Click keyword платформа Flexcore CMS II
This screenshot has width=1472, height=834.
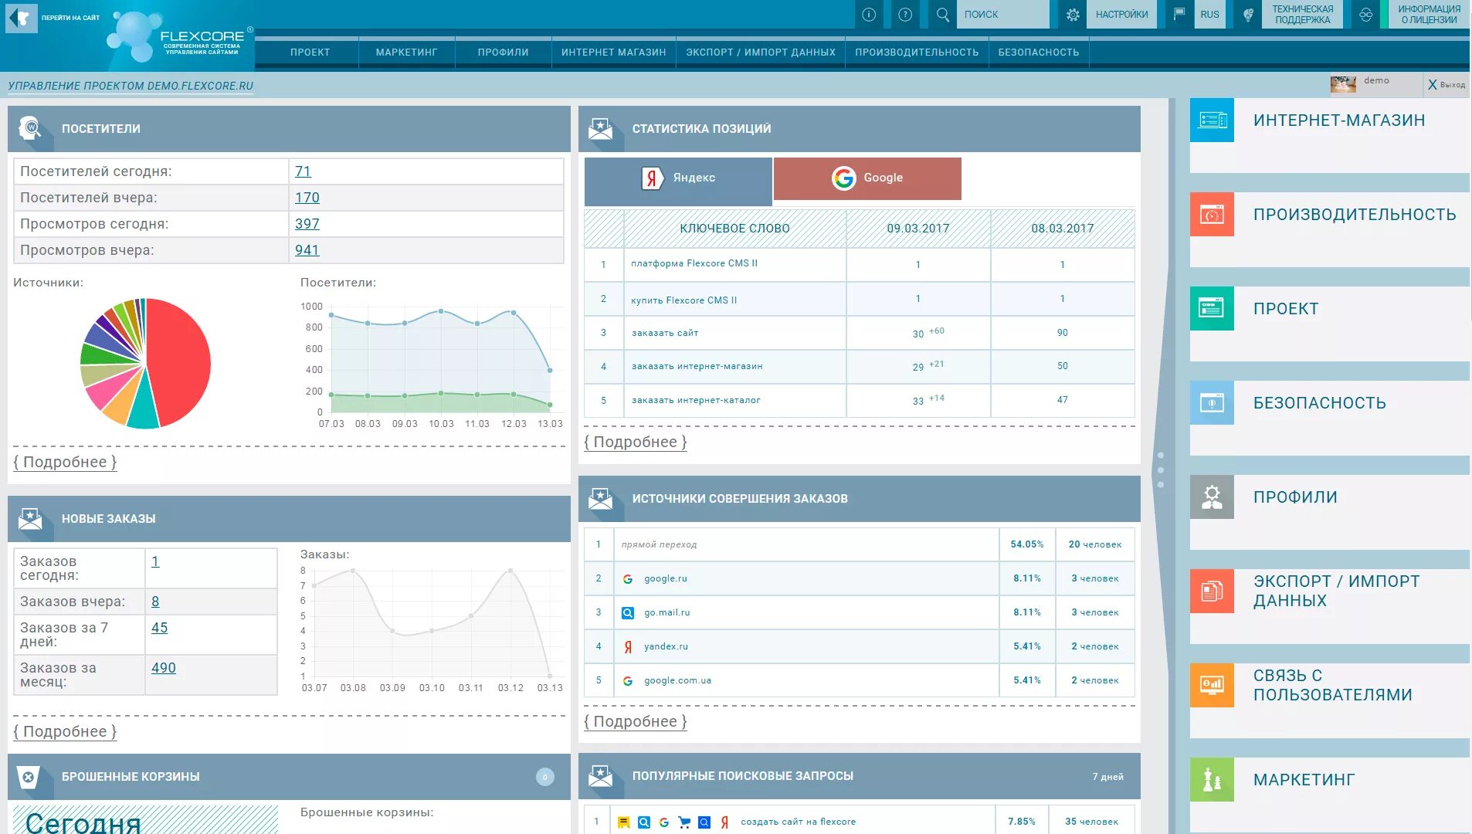[694, 263]
